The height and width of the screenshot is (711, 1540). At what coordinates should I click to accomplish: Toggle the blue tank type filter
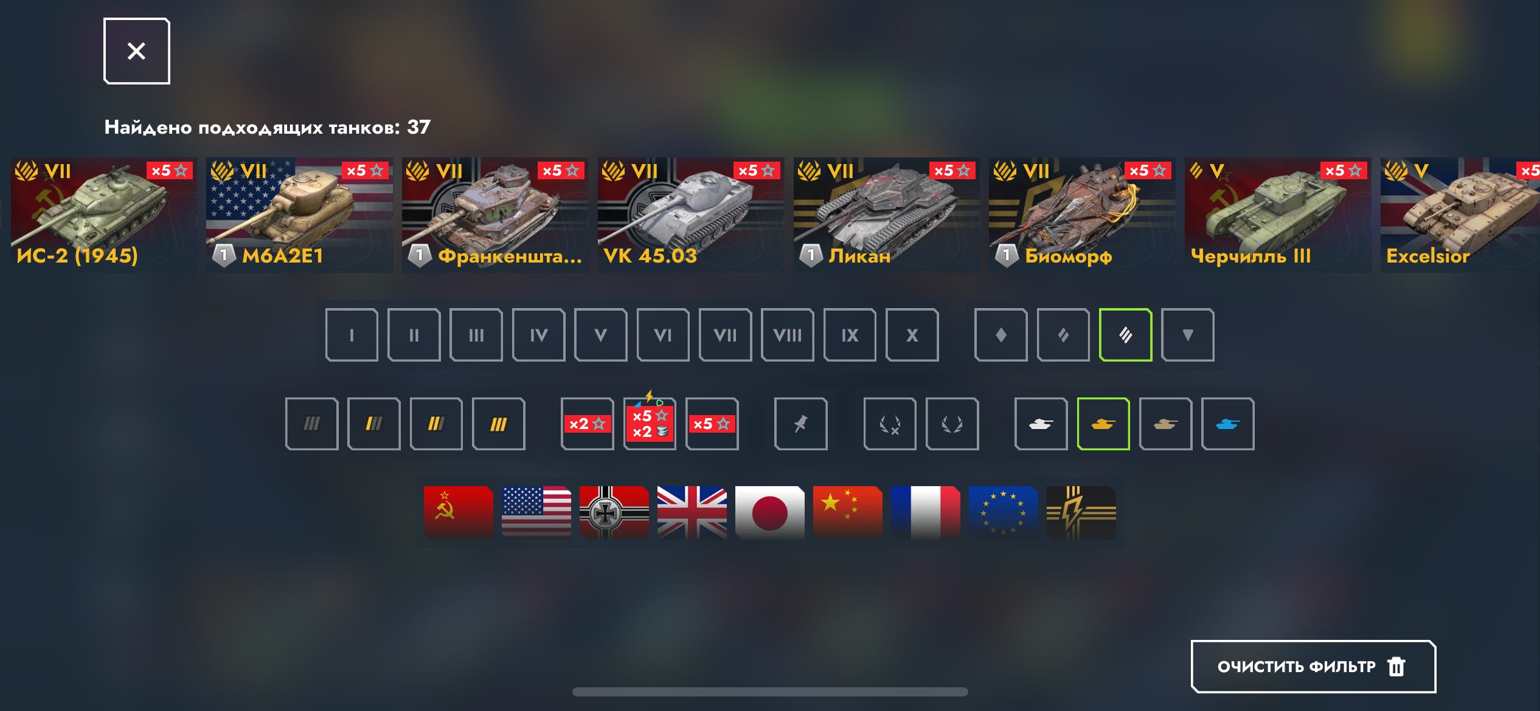coord(1228,424)
